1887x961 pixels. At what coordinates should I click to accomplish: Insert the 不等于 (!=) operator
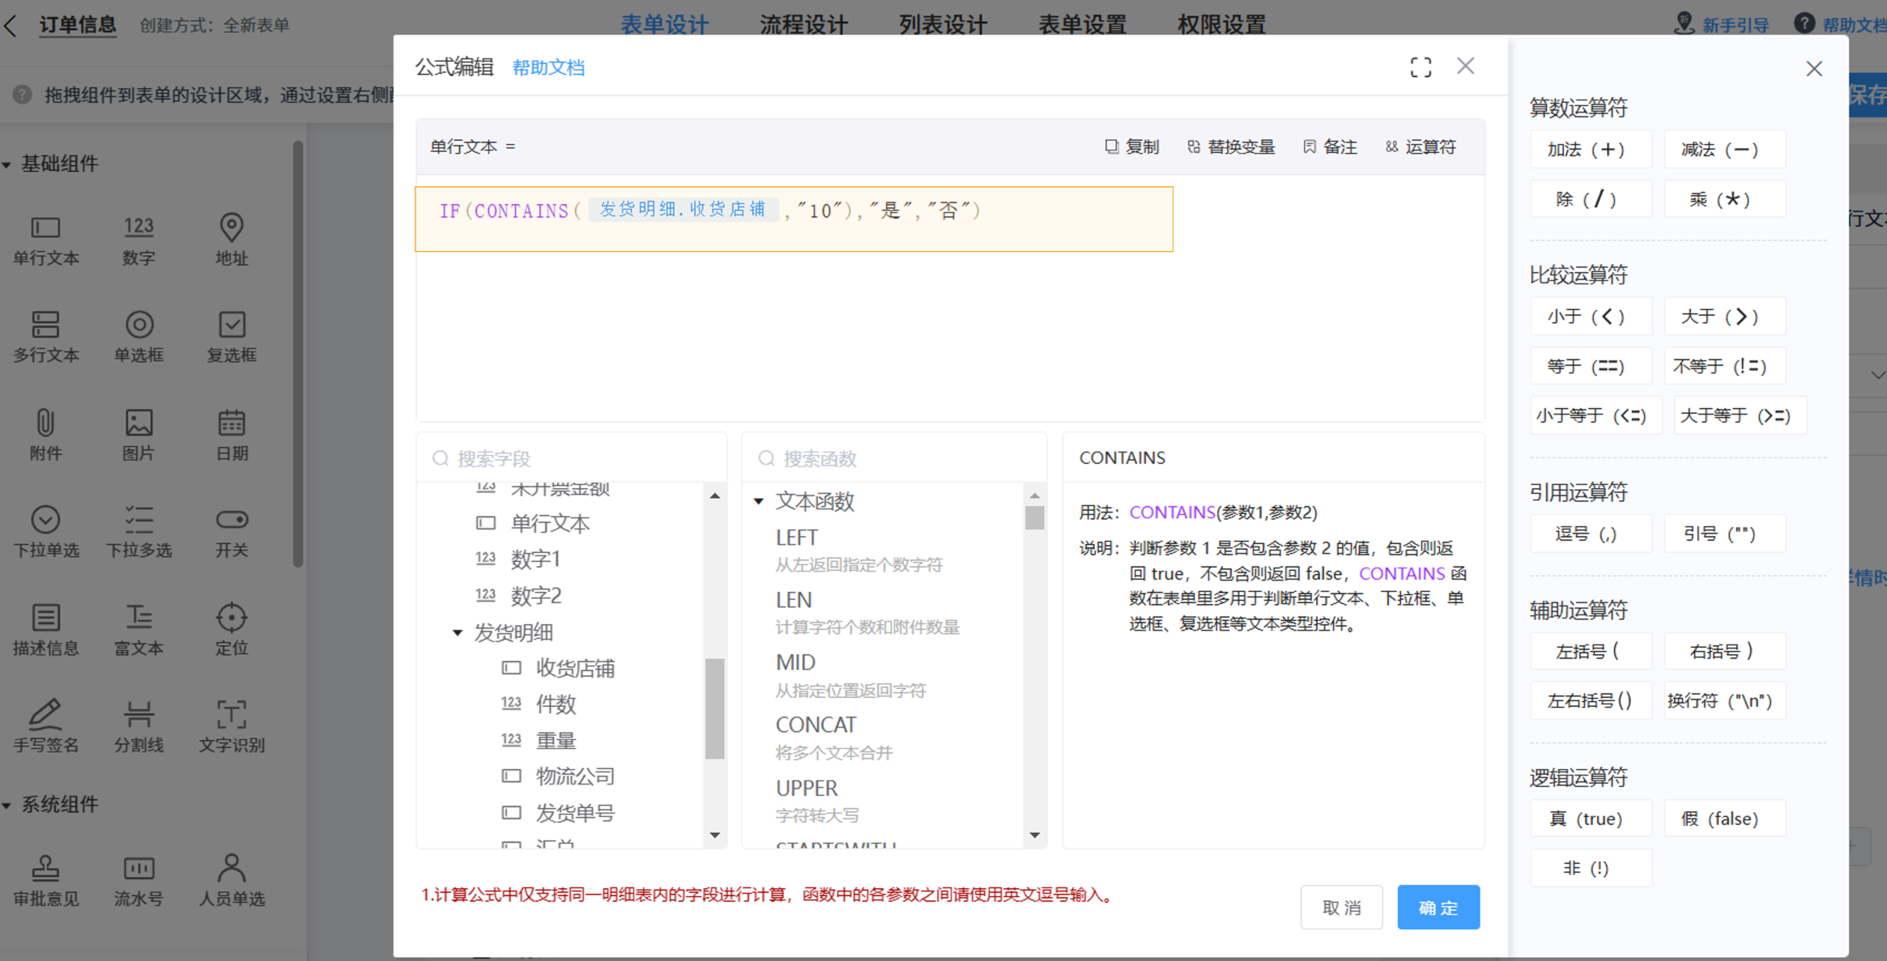[x=1724, y=366]
